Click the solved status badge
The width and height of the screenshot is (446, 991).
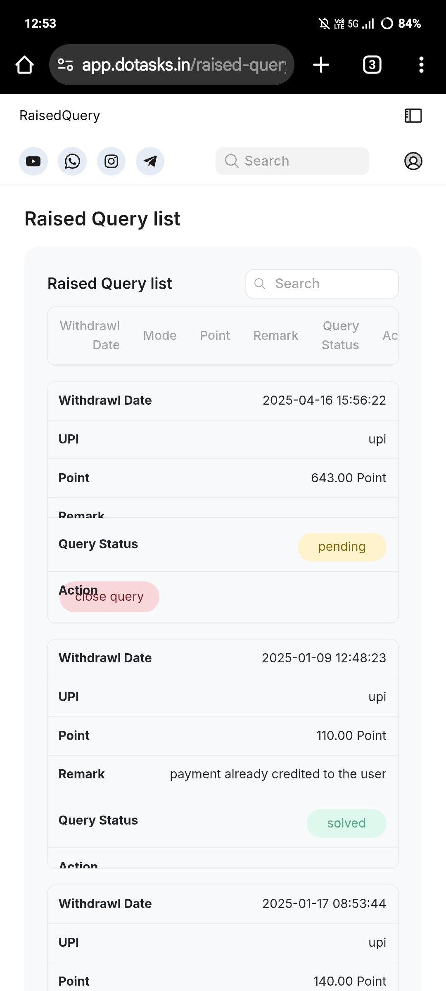point(346,823)
